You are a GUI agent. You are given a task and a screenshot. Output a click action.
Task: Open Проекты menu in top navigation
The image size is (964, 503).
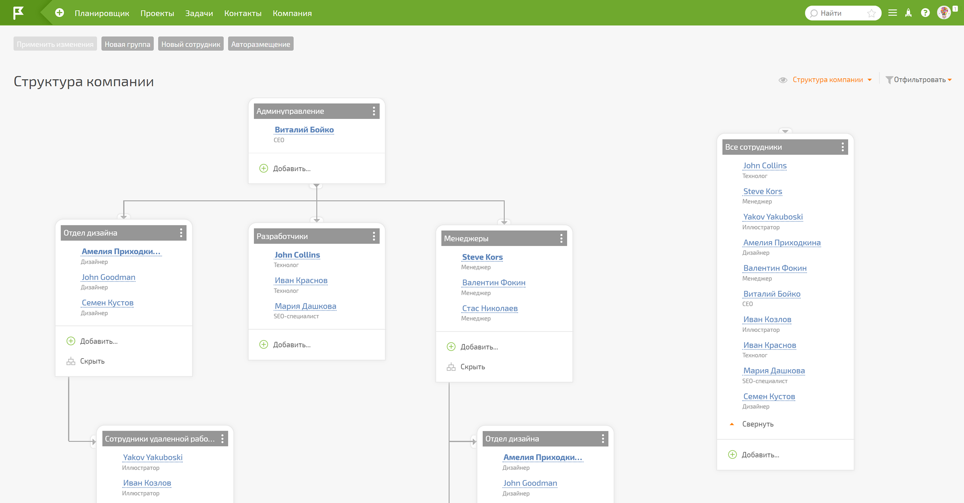point(157,13)
